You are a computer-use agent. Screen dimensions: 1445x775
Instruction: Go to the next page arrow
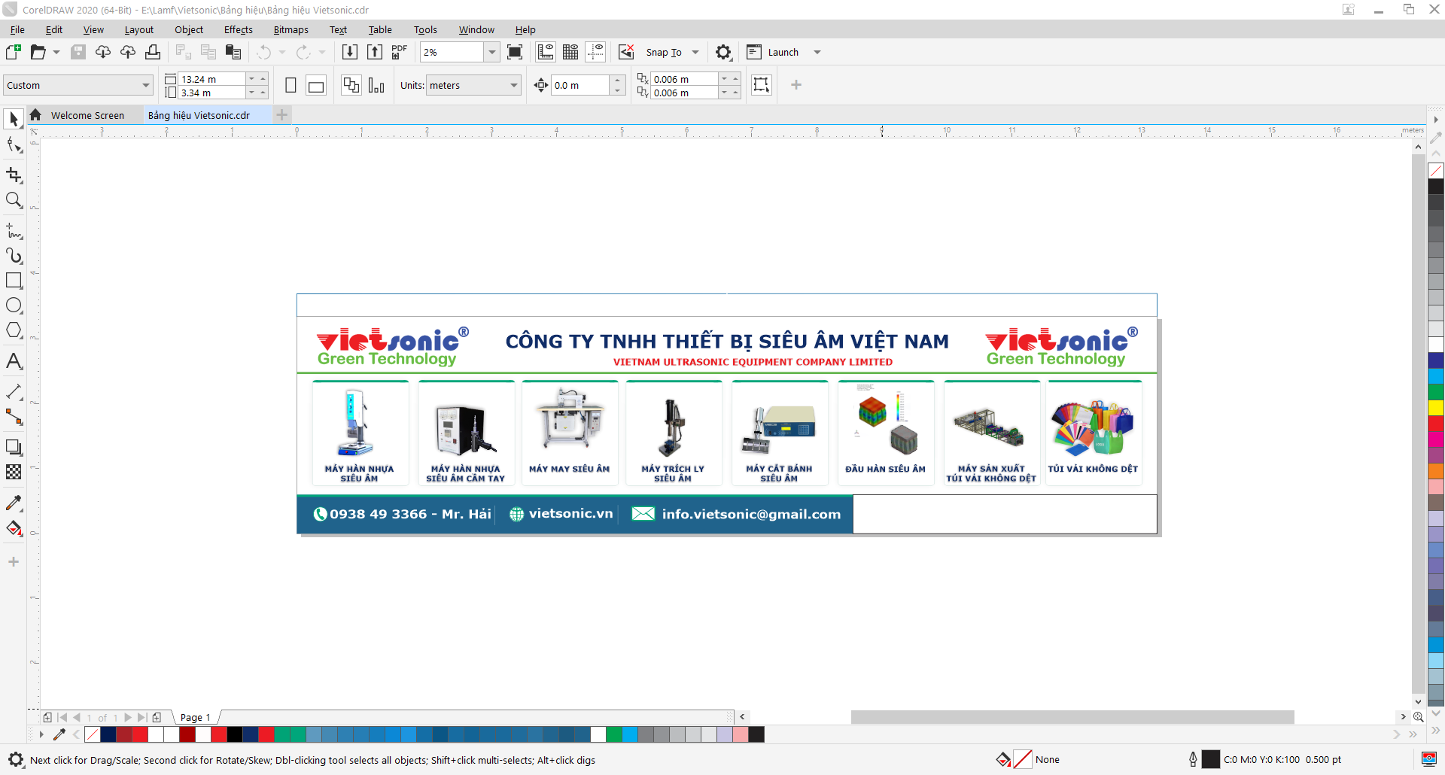(x=128, y=717)
